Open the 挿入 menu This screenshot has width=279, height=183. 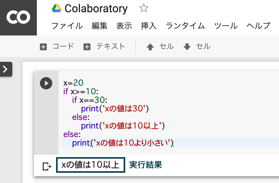(149, 26)
